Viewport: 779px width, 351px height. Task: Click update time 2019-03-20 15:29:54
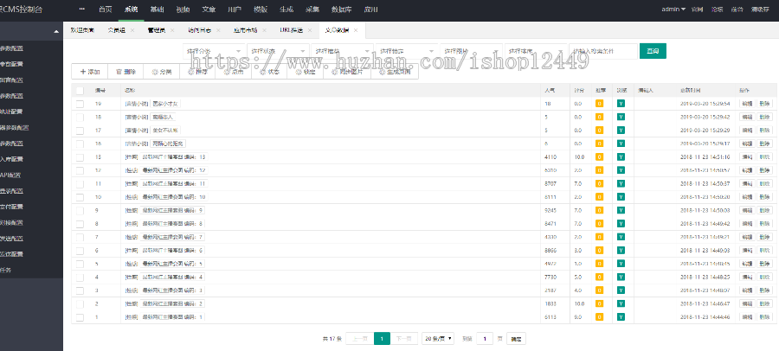click(705, 104)
